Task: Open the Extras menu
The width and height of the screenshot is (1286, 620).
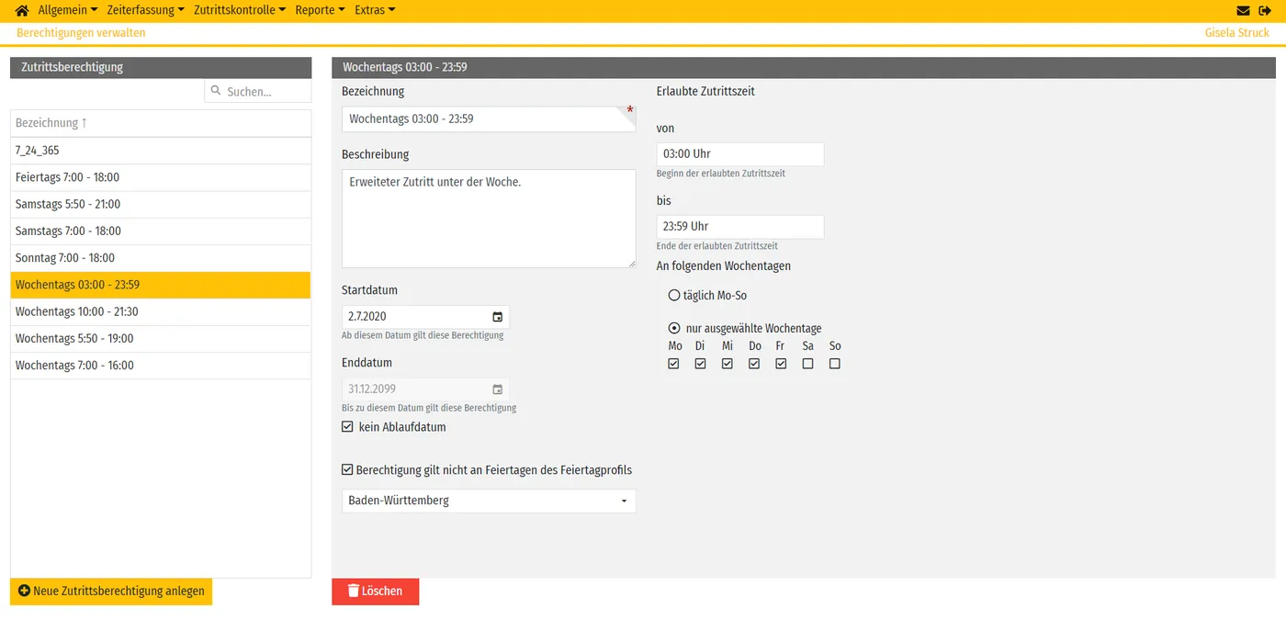Action: pos(375,10)
